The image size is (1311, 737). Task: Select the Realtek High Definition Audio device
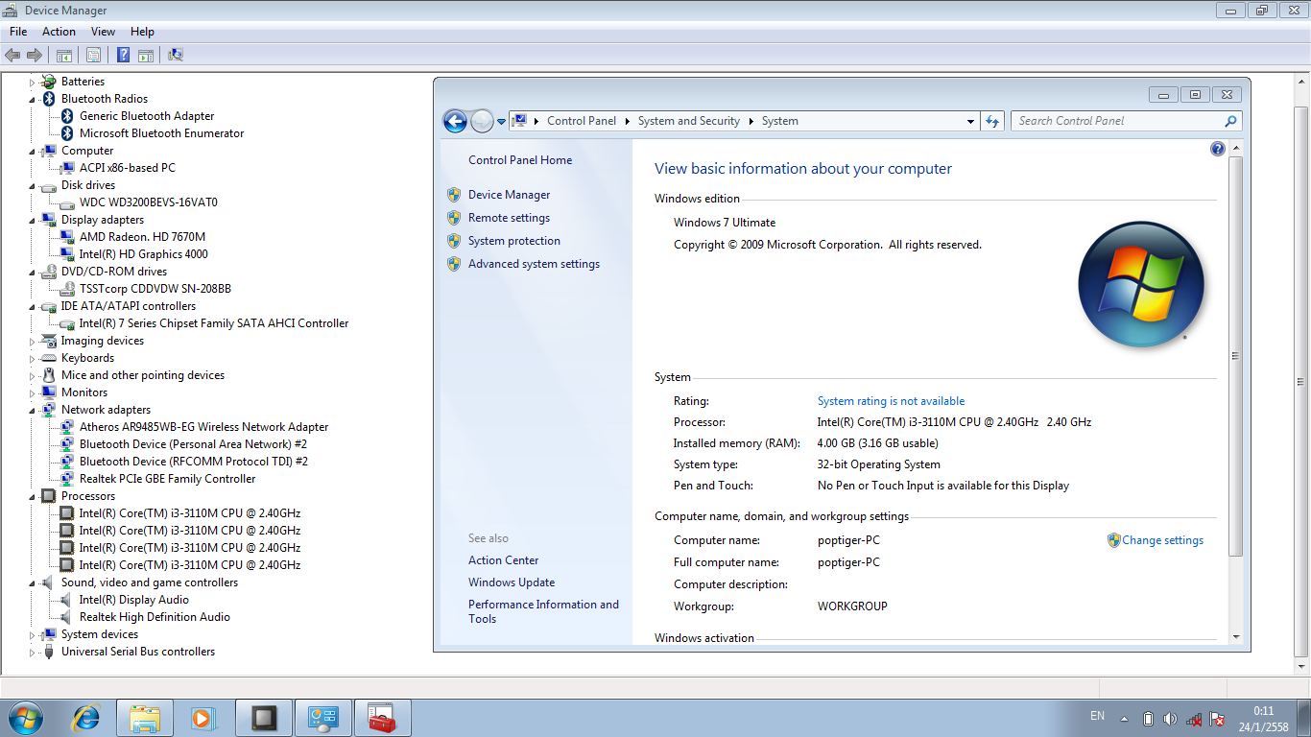point(155,617)
